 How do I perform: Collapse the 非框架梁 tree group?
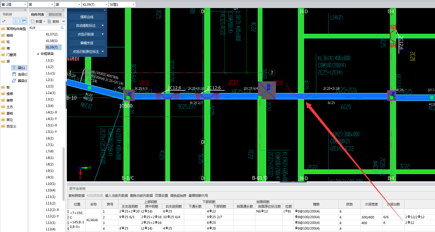click(x=38, y=54)
